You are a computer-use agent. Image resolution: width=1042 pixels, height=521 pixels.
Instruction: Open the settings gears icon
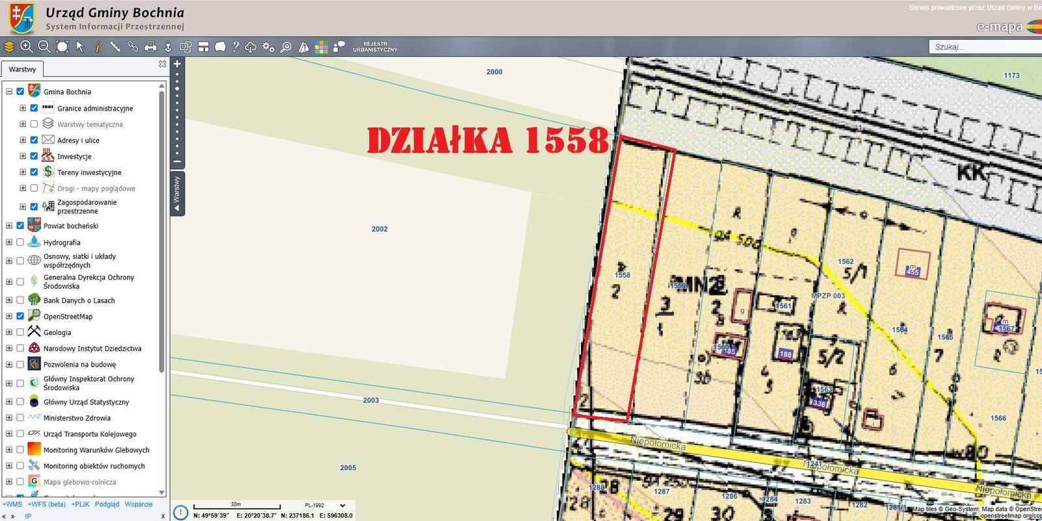point(268,47)
